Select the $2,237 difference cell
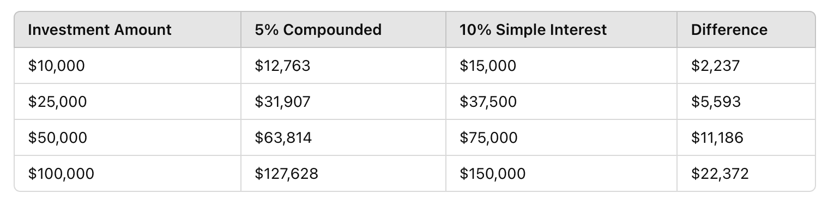 tap(746, 65)
